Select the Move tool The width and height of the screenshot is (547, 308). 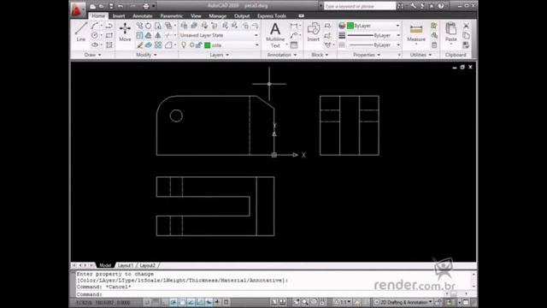(125, 32)
